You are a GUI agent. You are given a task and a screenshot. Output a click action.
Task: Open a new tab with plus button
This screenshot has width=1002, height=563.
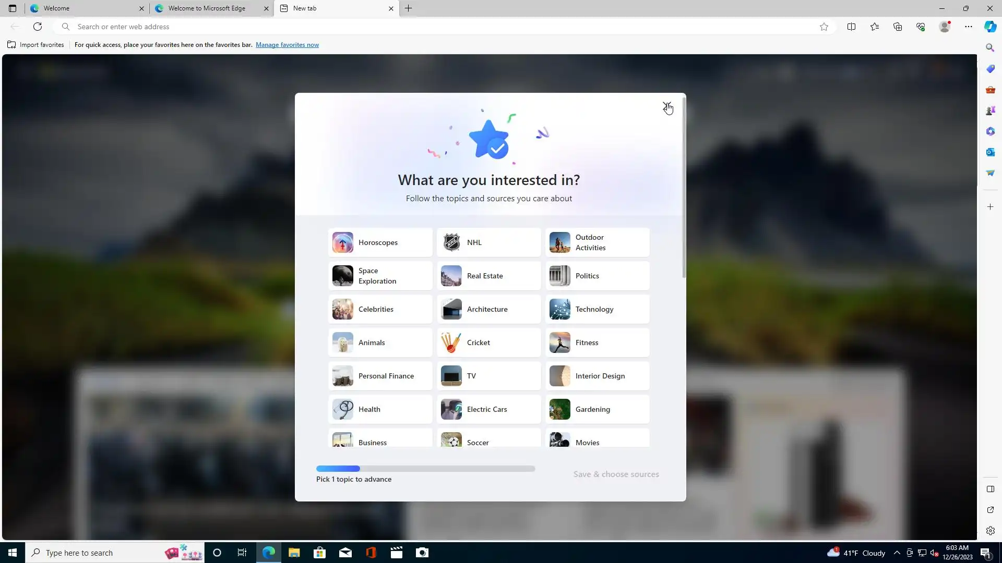pyautogui.click(x=409, y=8)
